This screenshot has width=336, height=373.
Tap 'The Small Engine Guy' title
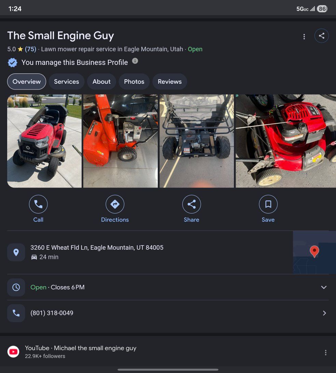61,36
